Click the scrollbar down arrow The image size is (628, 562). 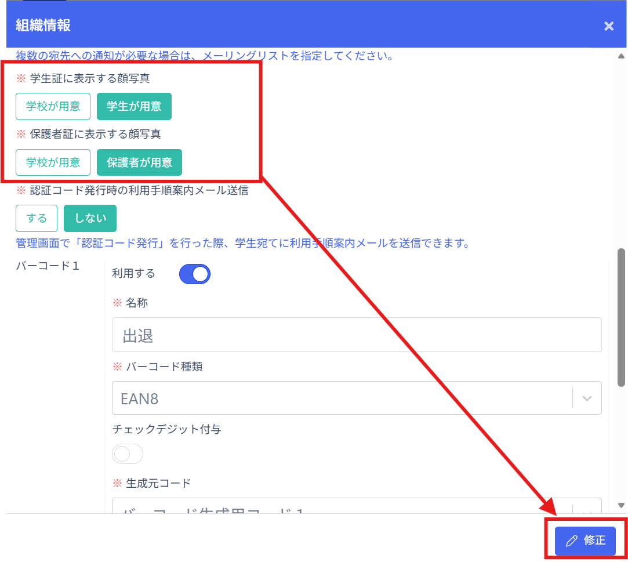(621, 506)
